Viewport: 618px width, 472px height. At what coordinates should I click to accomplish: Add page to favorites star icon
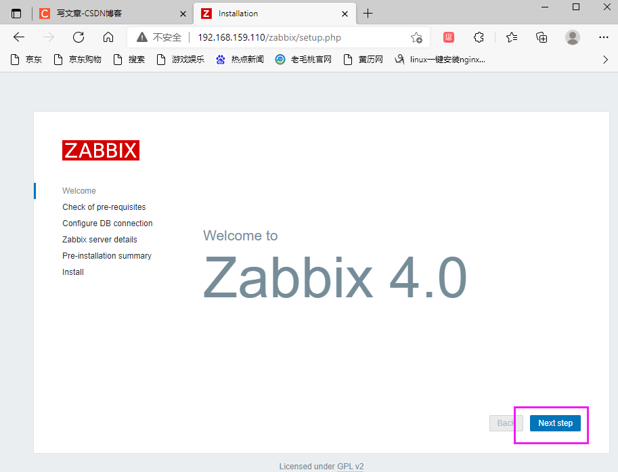(416, 37)
